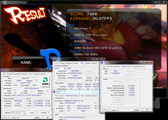Click the motherboard Model field 'GA-E350N-USB3'

[x=76, y=103]
